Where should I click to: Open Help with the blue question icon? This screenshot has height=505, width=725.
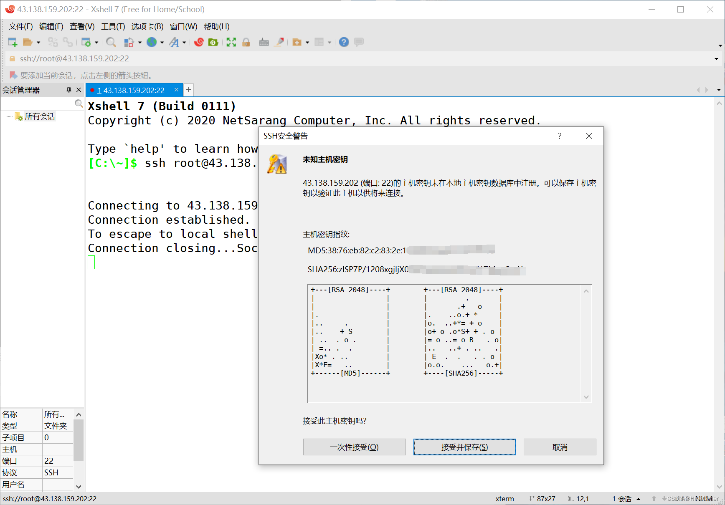click(344, 42)
